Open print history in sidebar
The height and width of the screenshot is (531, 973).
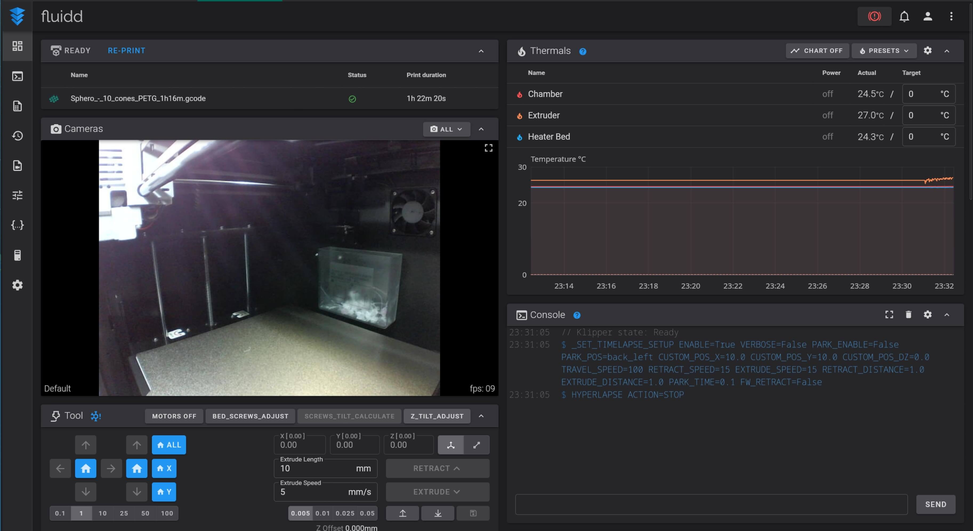(x=17, y=136)
